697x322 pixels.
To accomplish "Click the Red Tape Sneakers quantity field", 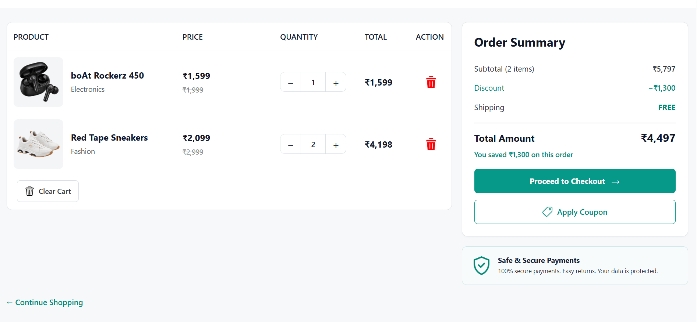I will coord(313,144).
